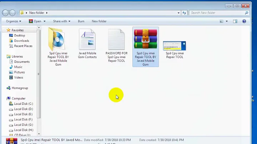Screen dimensions: 257x144
Task: Click New folder in the address path
Action: tap(36, 13)
